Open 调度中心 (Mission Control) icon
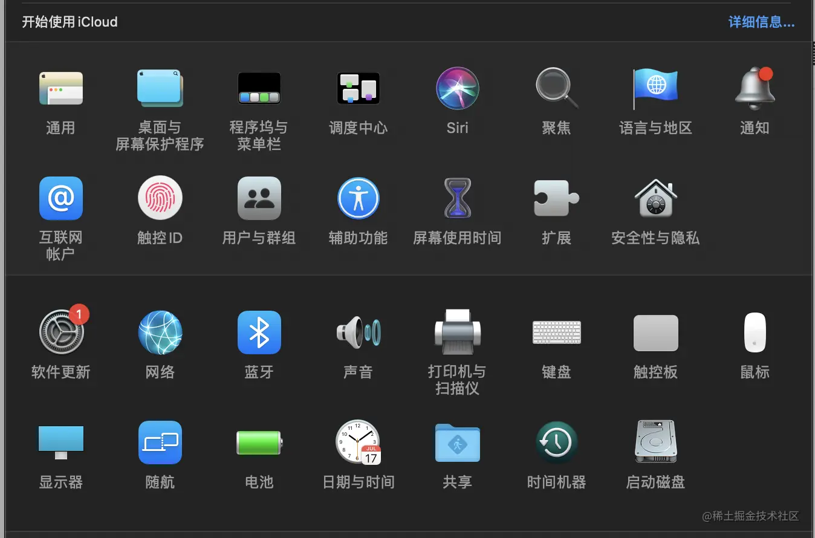Screen dimensions: 815x538 click(359, 88)
